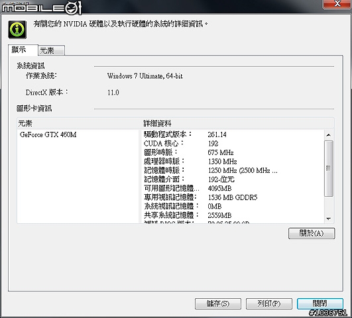Click the 詳細資料 column header
Screen dimensions: 352x318
click(x=238, y=123)
